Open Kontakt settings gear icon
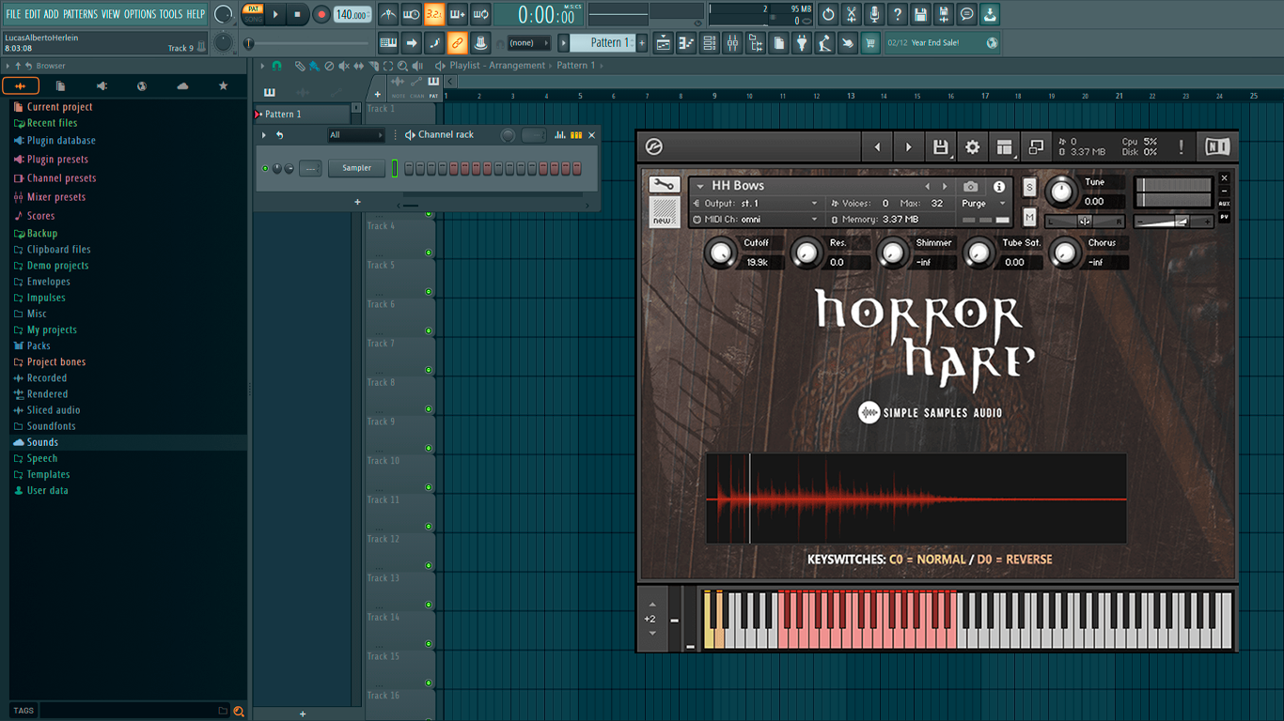 [x=973, y=147]
